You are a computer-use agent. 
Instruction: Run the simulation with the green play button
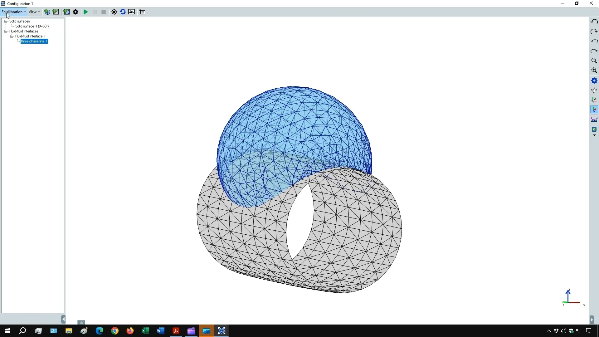tap(86, 12)
